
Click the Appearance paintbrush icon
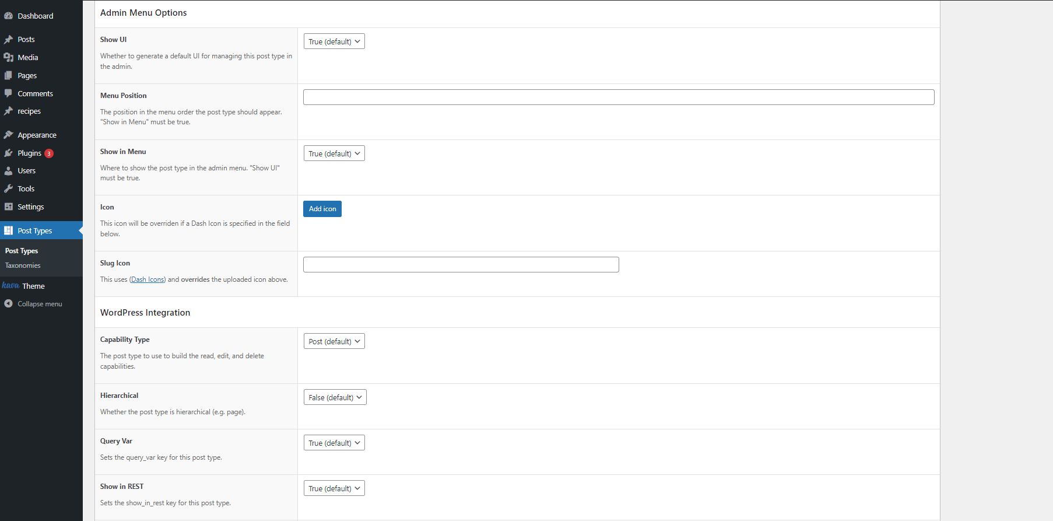(8, 135)
